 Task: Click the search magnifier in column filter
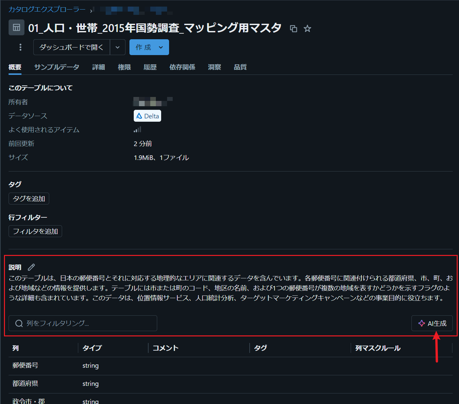(x=19, y=323)
